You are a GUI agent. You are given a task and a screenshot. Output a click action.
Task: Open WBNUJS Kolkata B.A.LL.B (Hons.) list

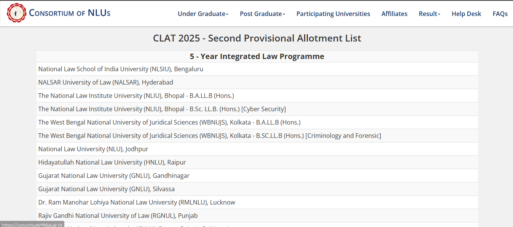coord(169,122)
